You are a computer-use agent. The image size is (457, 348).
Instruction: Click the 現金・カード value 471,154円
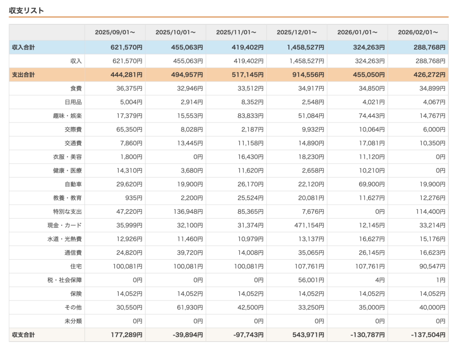click(x=309, y=225)
